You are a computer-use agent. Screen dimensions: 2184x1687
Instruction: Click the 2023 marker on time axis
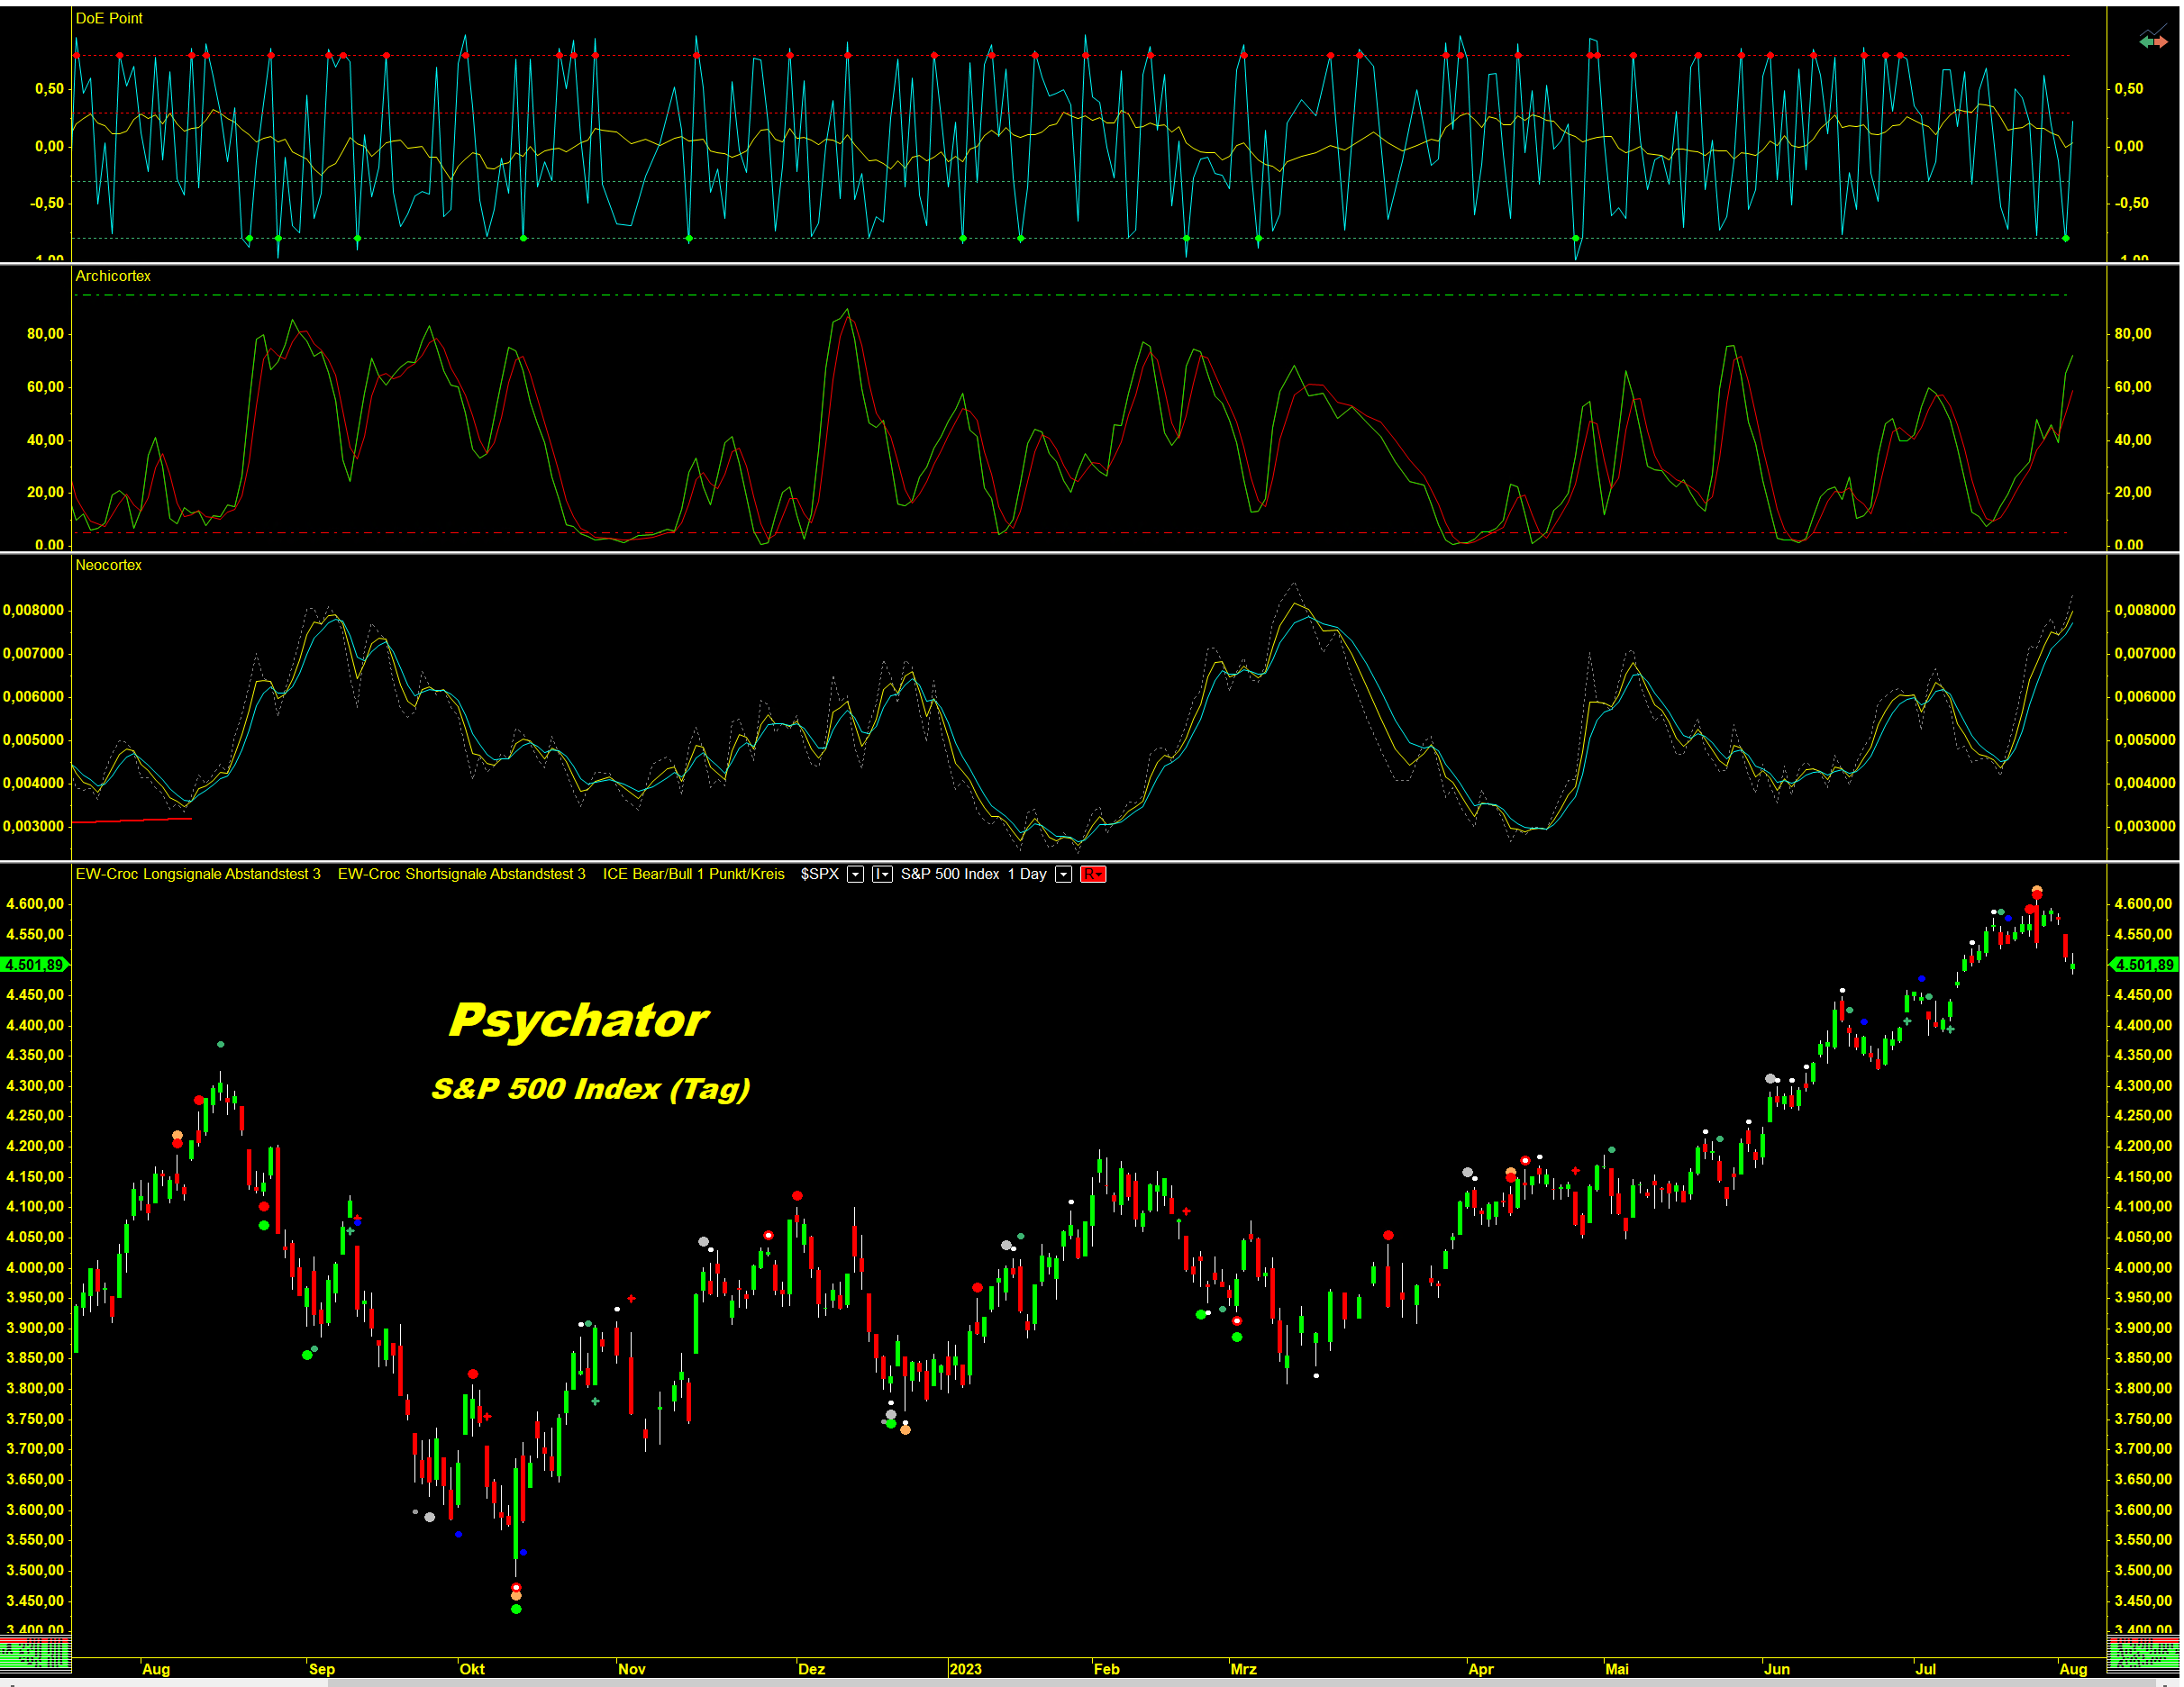tap(965, 1669)
